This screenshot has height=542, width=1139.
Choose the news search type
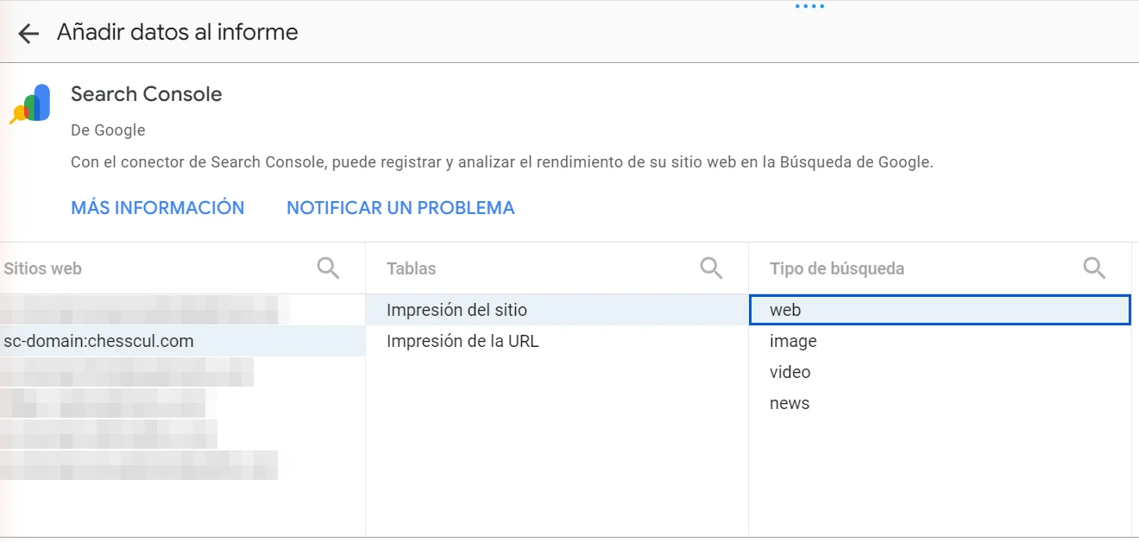click(940, 403)
